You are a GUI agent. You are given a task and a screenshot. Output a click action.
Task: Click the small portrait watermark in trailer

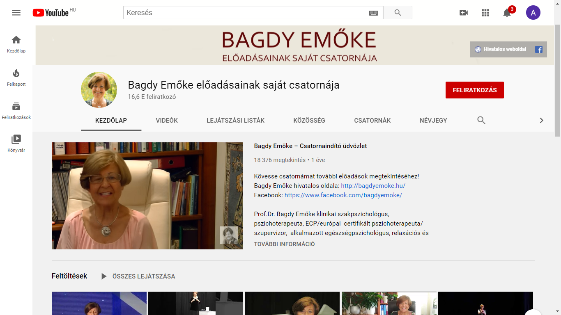click(229, 235)
